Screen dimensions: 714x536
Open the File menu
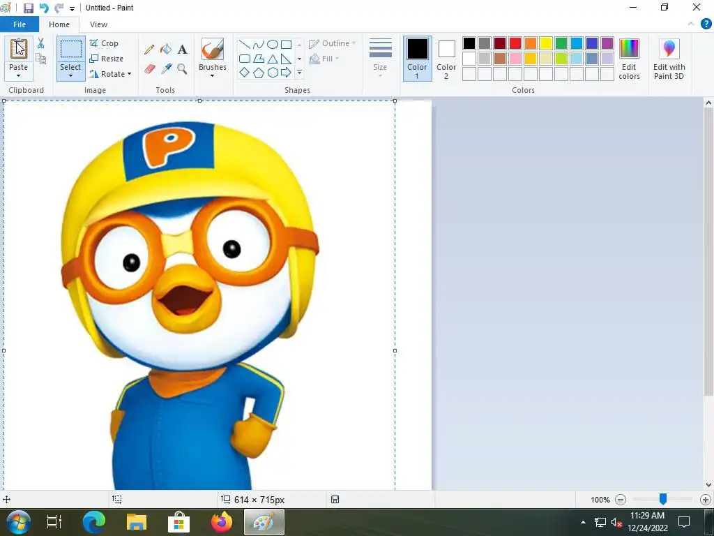20,24
